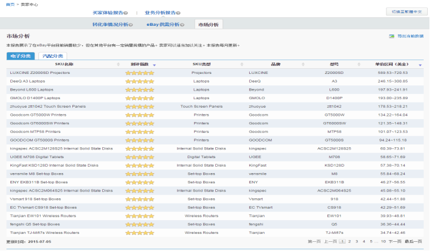This screenshot has width=430, height=251.
Task: Sort by rating index column arrow
Action: pyautogui.click(x=154, y=65)
